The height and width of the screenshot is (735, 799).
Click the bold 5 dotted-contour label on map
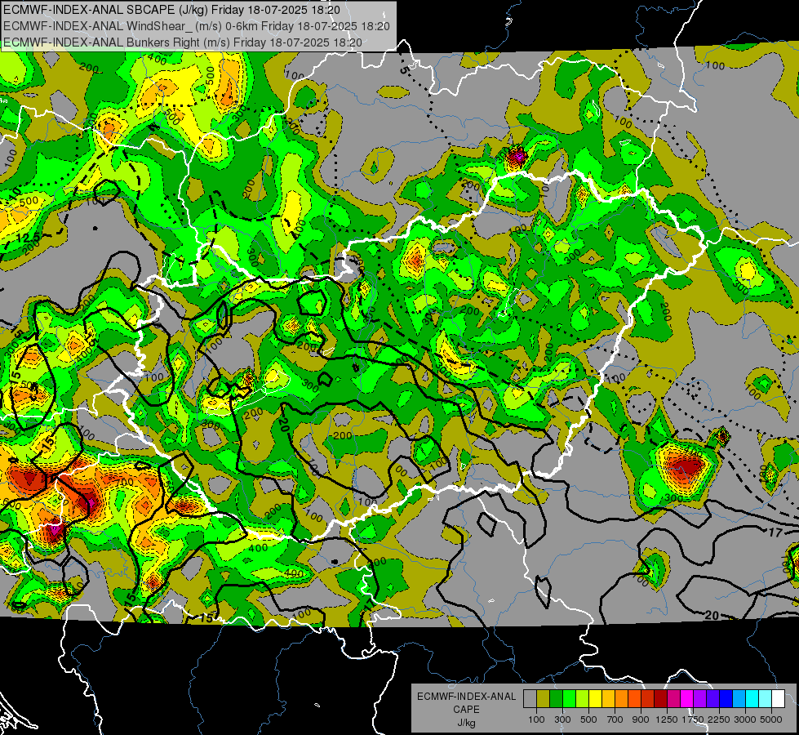[403, 70]
